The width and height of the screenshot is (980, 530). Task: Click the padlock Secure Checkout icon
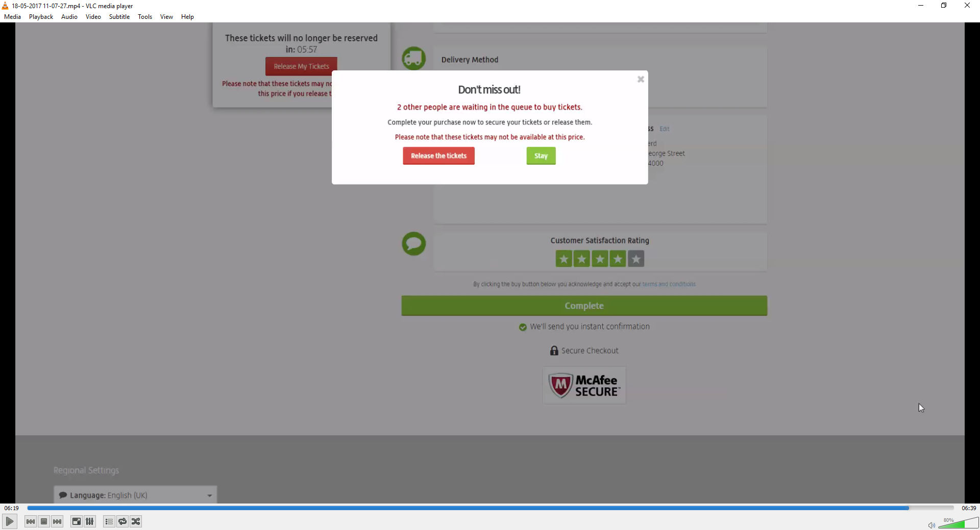(x=554, y=351)
